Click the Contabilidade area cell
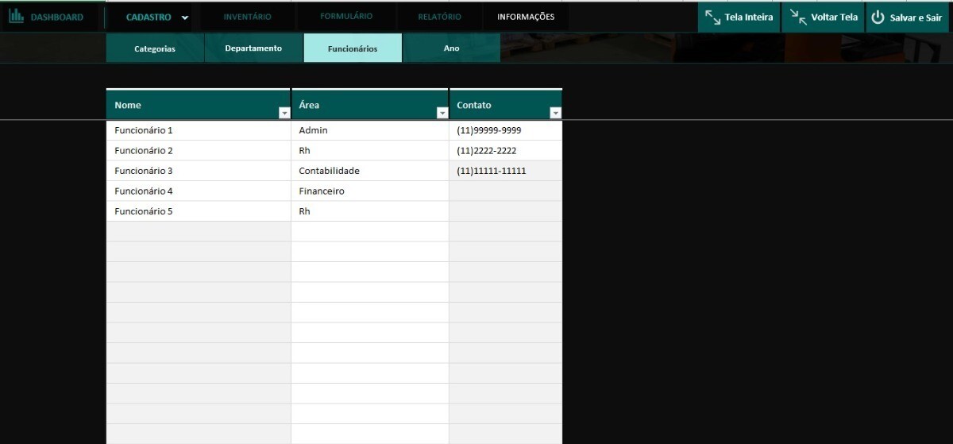953x444 pixels. 369,171
